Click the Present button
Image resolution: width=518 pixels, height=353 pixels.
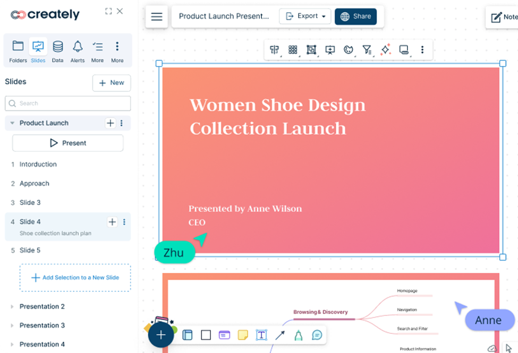[x=67, y=143]
